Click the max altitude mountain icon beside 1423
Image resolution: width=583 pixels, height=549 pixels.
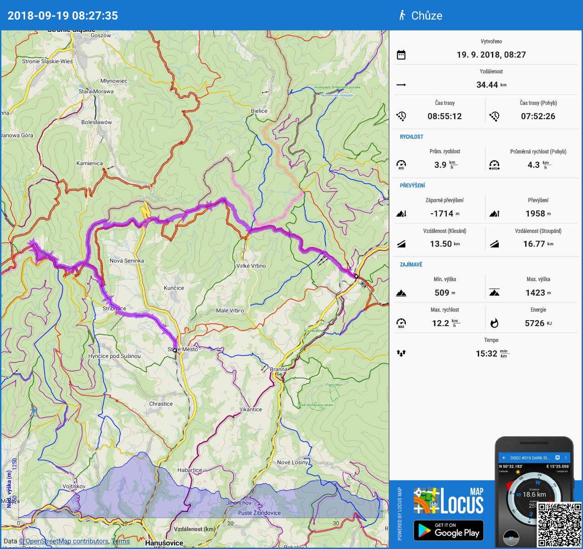click(x=494, y=293)
